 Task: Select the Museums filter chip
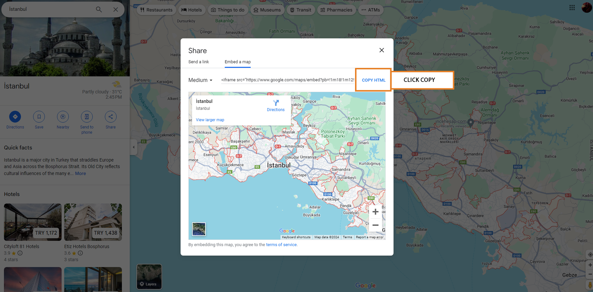coord(267,10)
